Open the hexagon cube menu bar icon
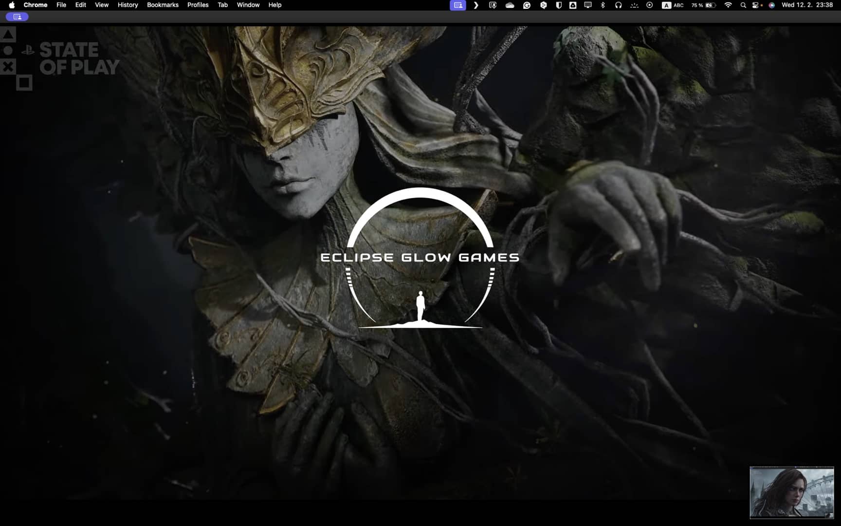Viewport: 841px width, 526px height. pyautogui.click(x=543, y=5)
